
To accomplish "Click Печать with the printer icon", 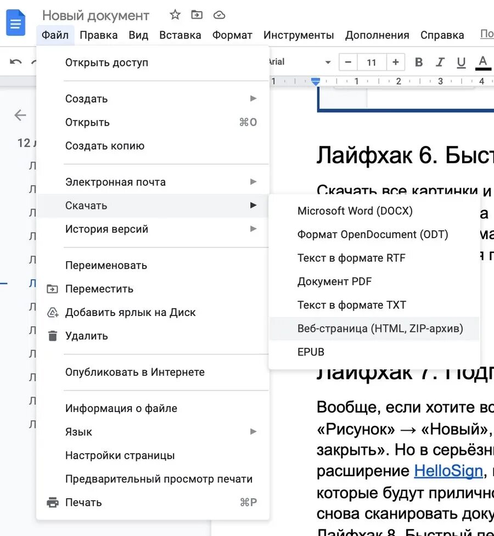I will (x=153, y=503).
